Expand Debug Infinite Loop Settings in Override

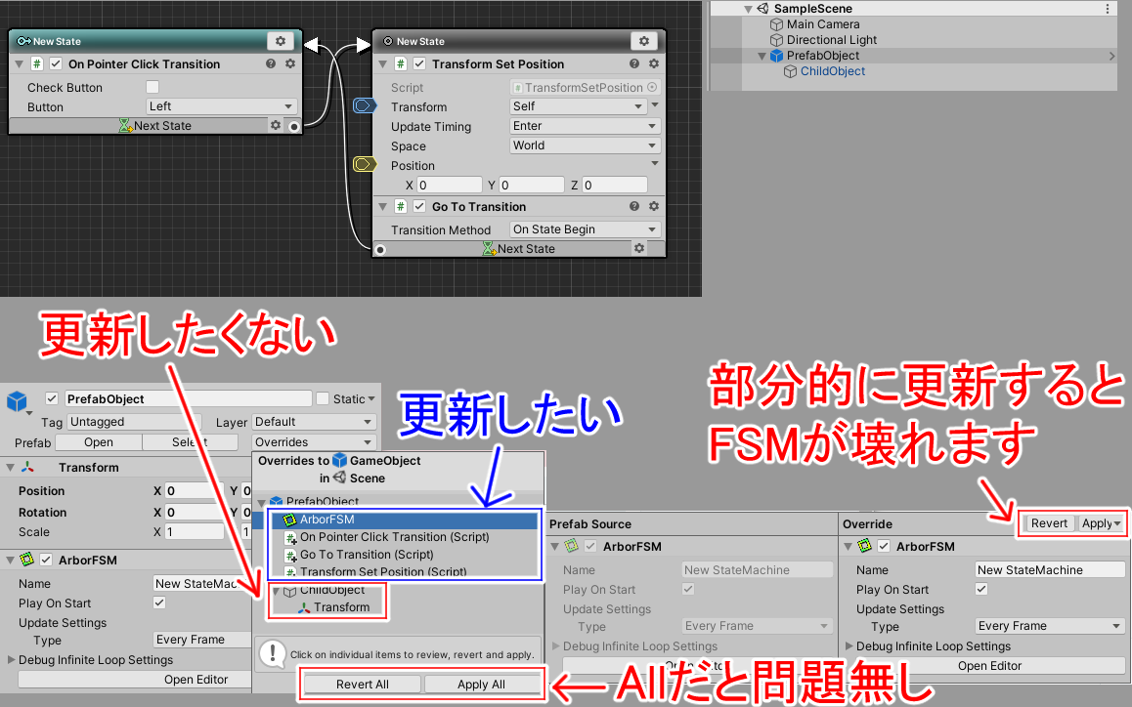pyautogui.click(x=848, y=646)
